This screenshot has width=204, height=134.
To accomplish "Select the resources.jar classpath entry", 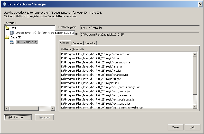I will click(x=96, y=54).
